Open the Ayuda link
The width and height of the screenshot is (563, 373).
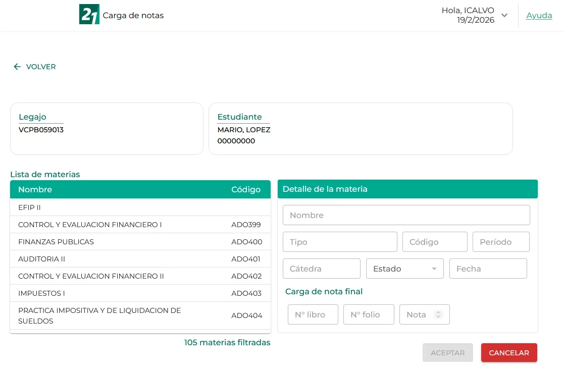click(x=539, y=15)
